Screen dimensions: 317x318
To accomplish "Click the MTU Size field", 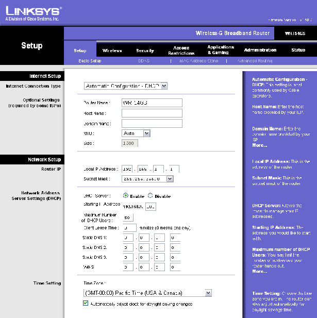I will pyautogui.click(x=130, y=143).
